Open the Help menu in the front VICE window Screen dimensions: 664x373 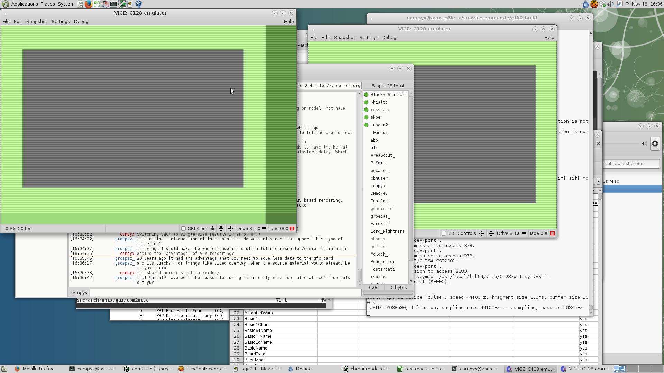point(289,21)
